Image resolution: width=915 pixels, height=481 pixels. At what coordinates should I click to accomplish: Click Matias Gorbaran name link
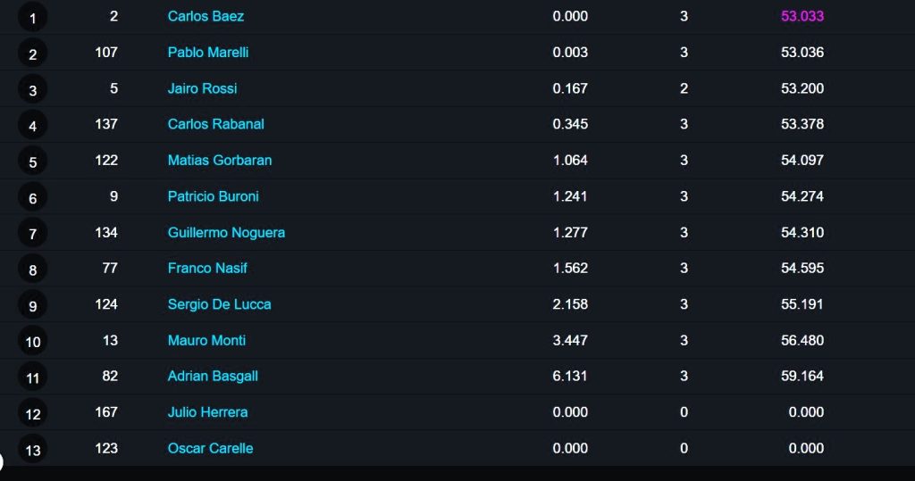(220, 161)
